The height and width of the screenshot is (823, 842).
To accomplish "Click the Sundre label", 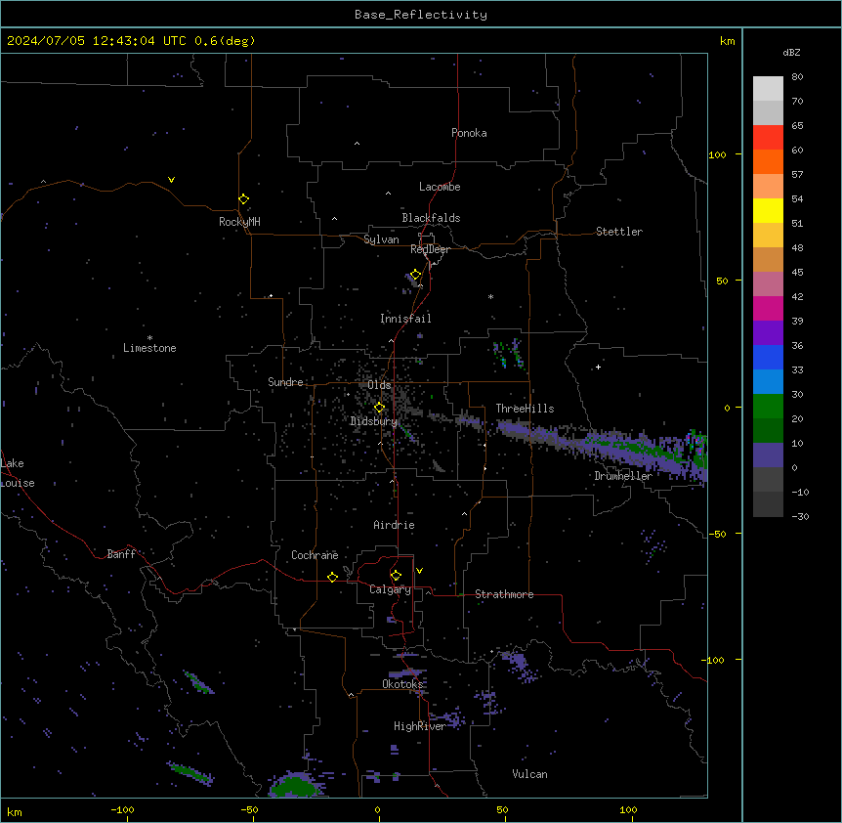I will click(x=285, y=382).
